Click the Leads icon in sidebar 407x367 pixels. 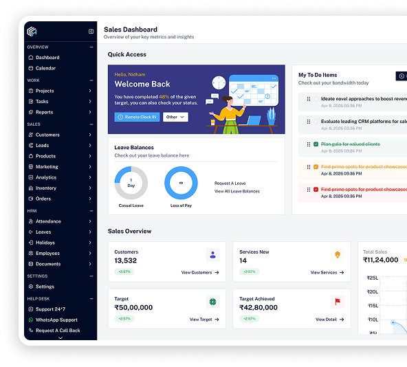point(31,145)
